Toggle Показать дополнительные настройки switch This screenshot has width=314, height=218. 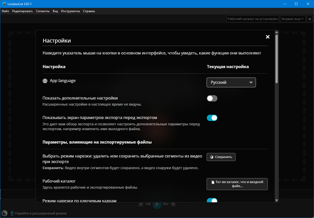(212, 98)
